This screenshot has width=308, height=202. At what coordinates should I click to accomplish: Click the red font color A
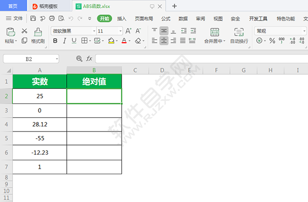(124, 41)
